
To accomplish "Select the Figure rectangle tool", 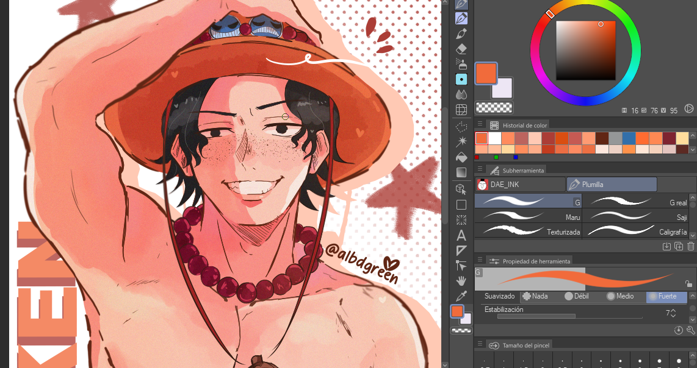I will tap(461, 205).
